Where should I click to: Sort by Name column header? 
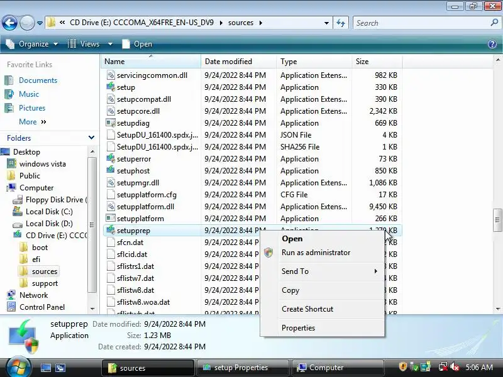tap(151, 61)
